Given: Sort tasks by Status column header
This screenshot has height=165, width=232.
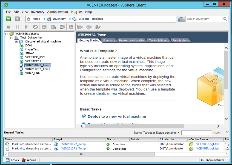Looking at the screenshot, I should tap(117, 140).
